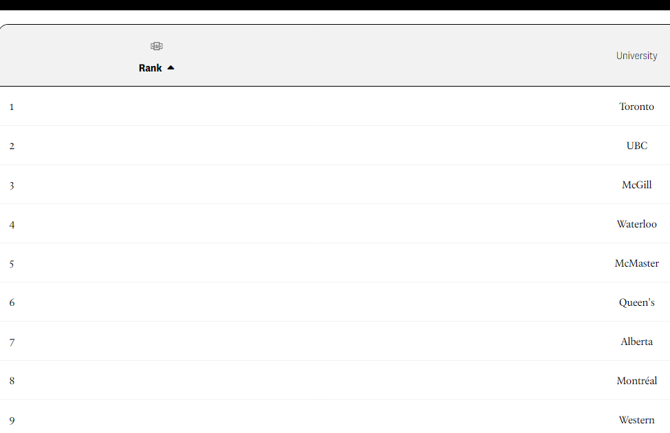Sort the table by the Rank header

[x=150, y=68]
